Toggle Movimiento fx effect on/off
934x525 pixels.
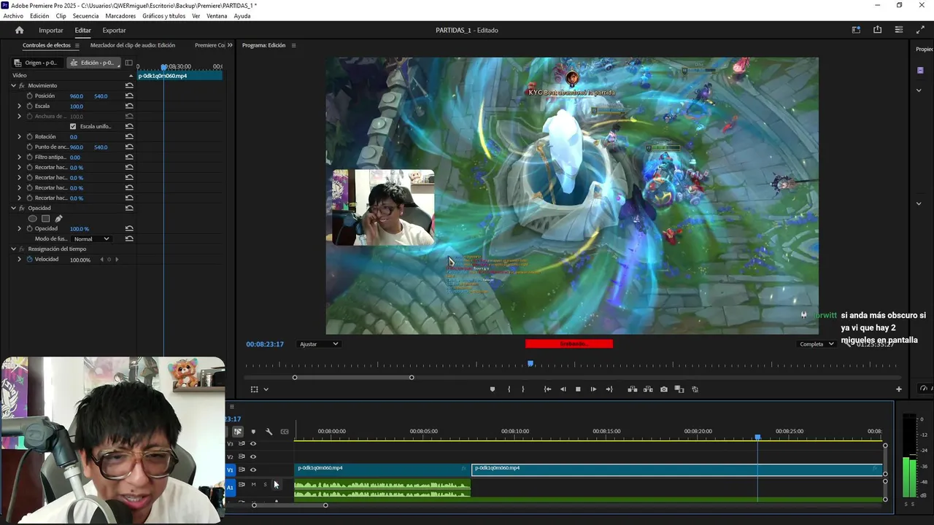tap(21, 85)
